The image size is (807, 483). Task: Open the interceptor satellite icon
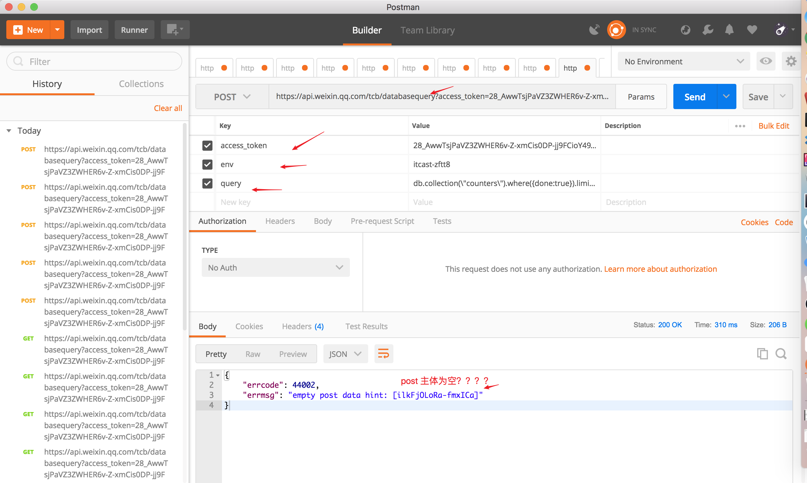[x=594, y=30]
